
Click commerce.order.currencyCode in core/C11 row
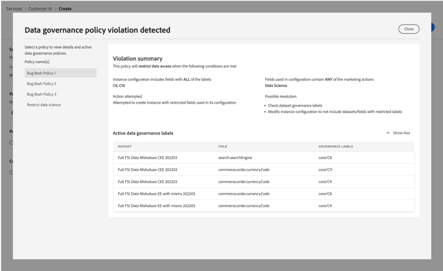click(243, 170)
